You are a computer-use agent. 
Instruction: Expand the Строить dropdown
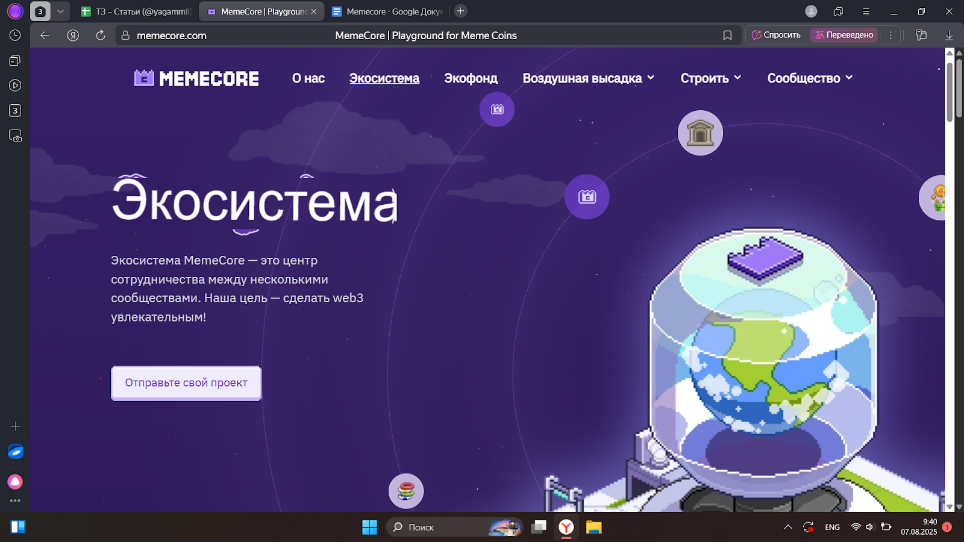click(x=711, y=78)
